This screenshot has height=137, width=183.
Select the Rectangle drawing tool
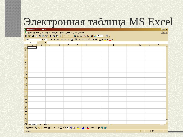click(61, 128)
